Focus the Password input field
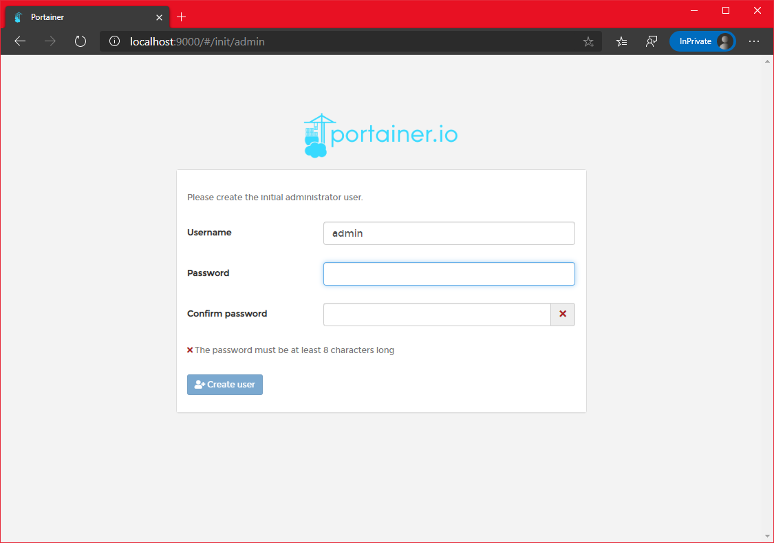 tap(449, 274)
